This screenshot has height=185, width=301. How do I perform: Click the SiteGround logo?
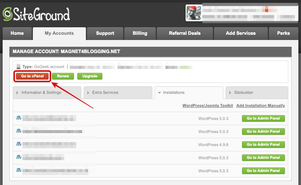36,14
